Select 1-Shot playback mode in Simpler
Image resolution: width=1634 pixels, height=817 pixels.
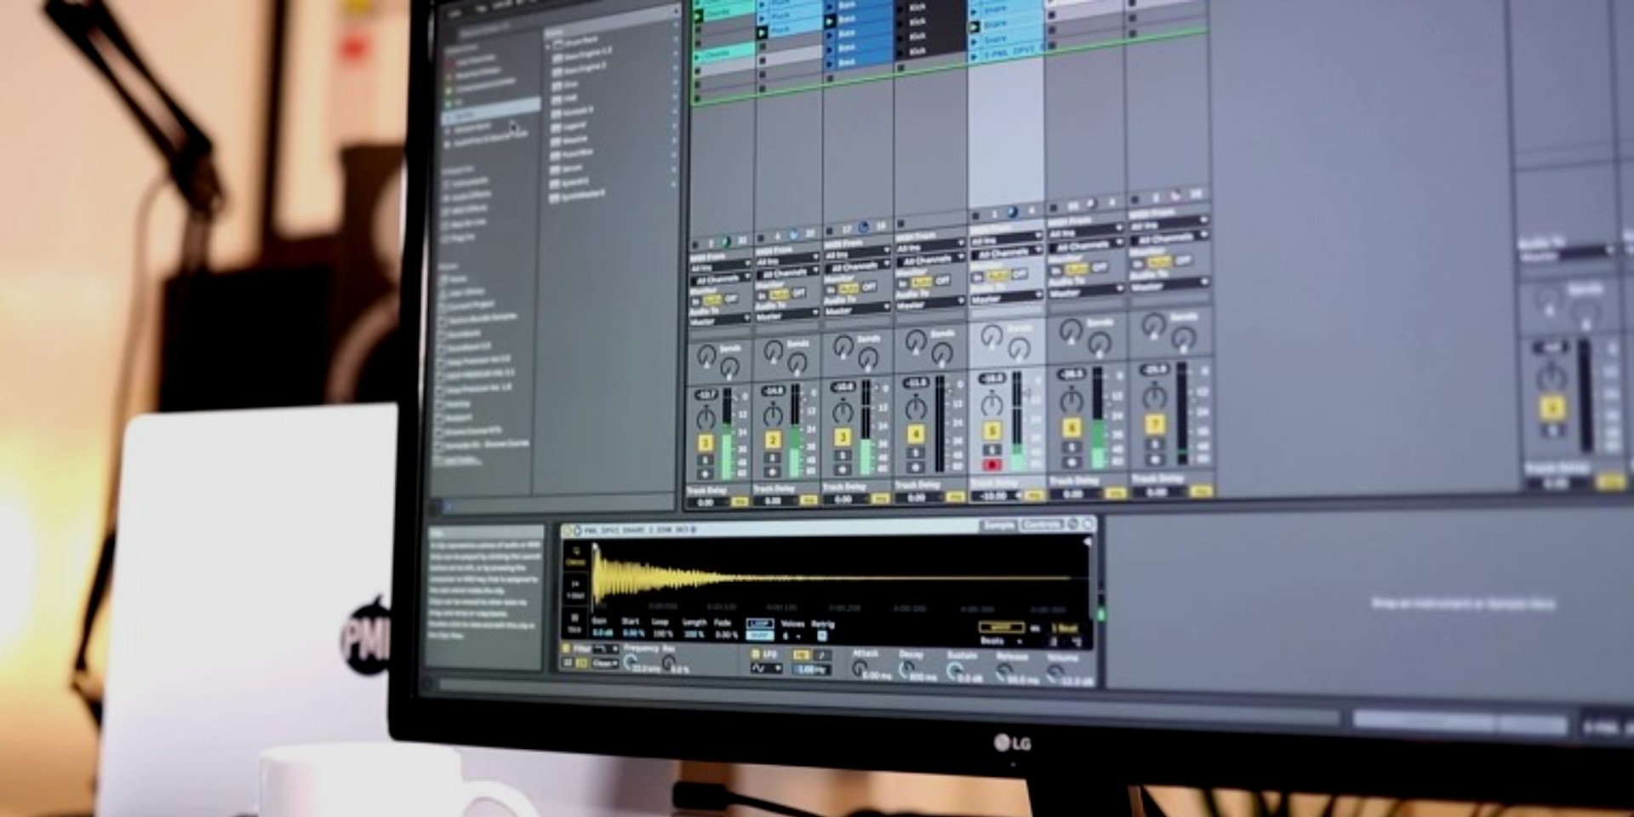click(575, 589)
